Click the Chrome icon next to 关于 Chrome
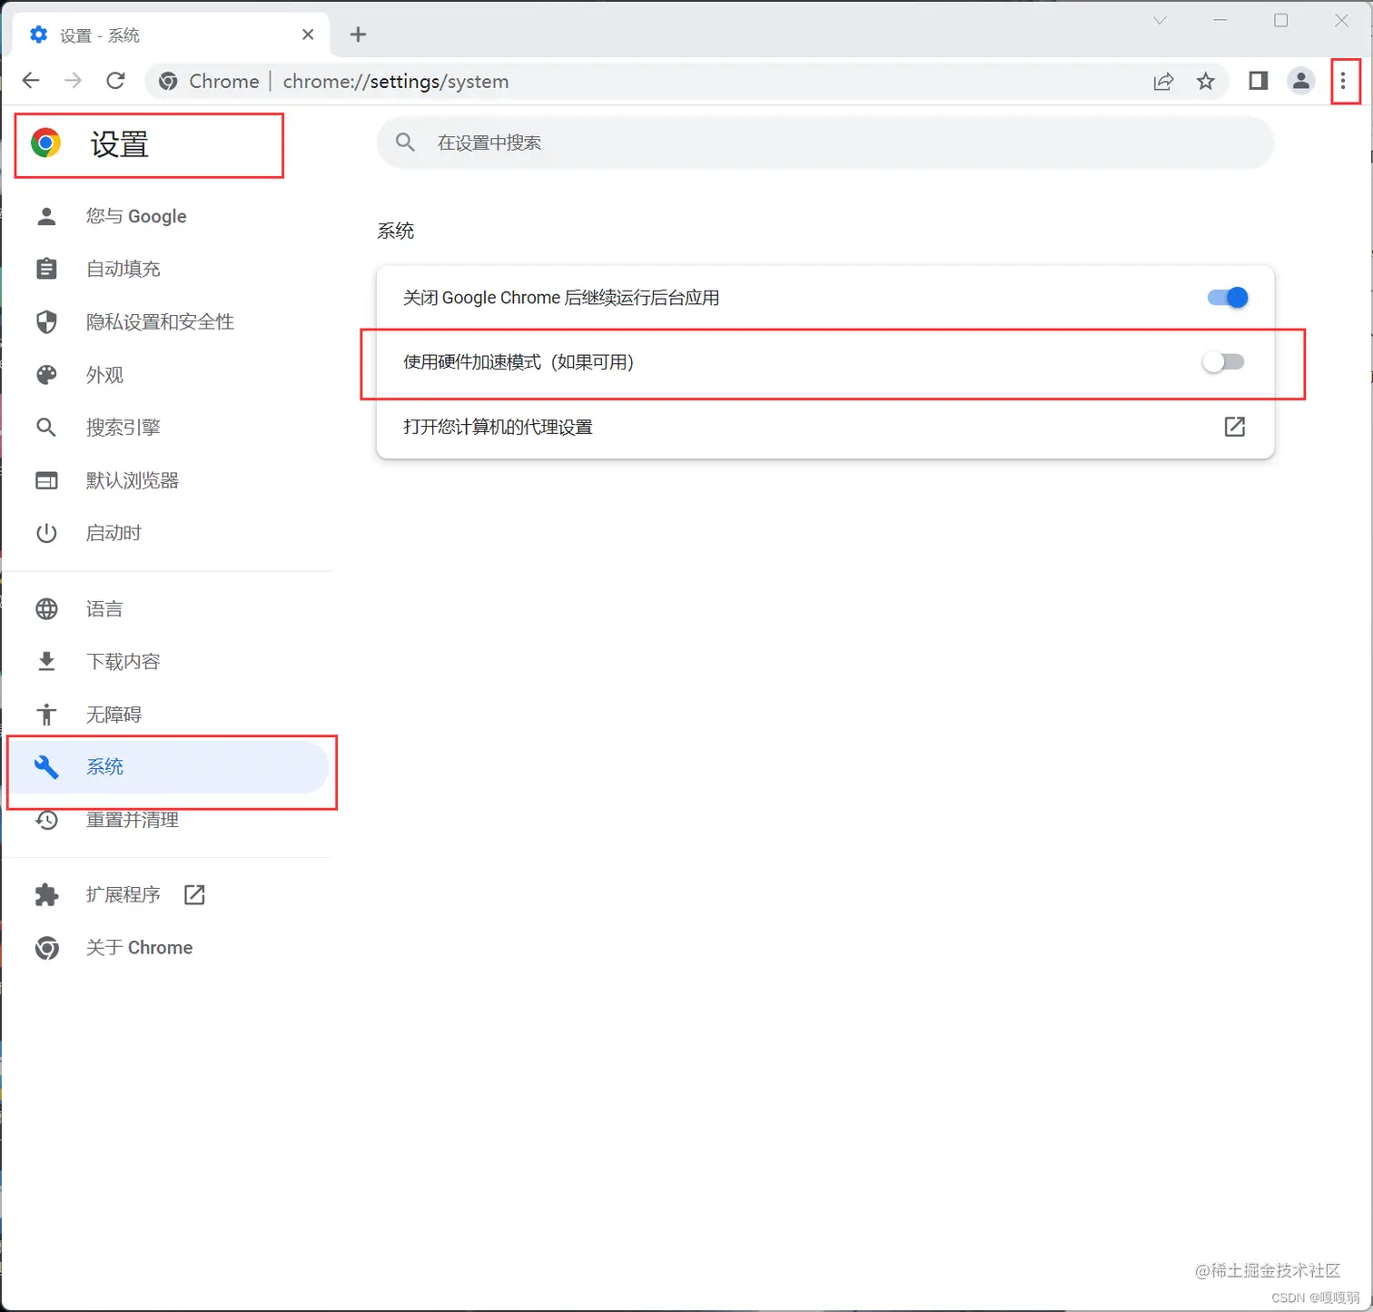 click(46, 948)
